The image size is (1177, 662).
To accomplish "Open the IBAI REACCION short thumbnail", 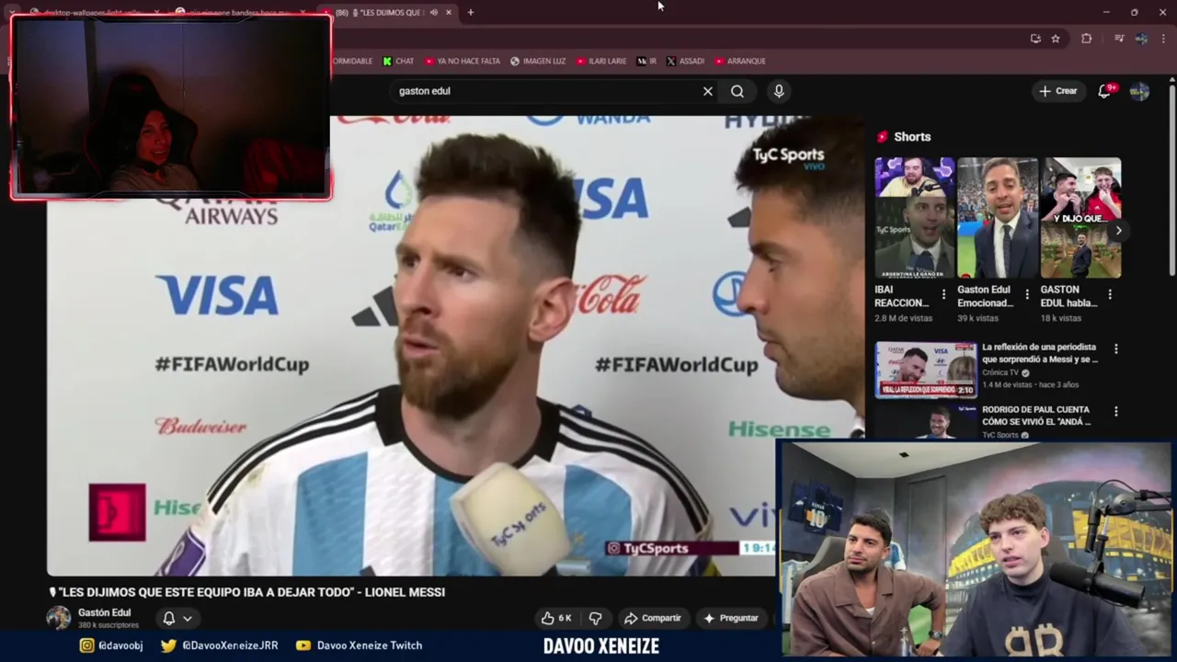I will [x=915, y=218].
